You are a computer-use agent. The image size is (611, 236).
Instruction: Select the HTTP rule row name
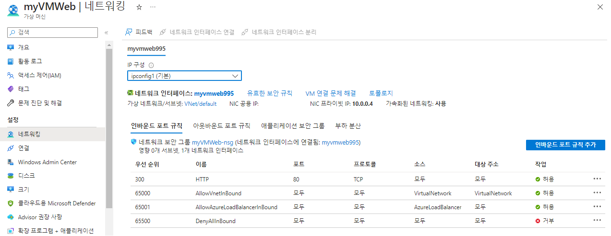coord(202,179)
